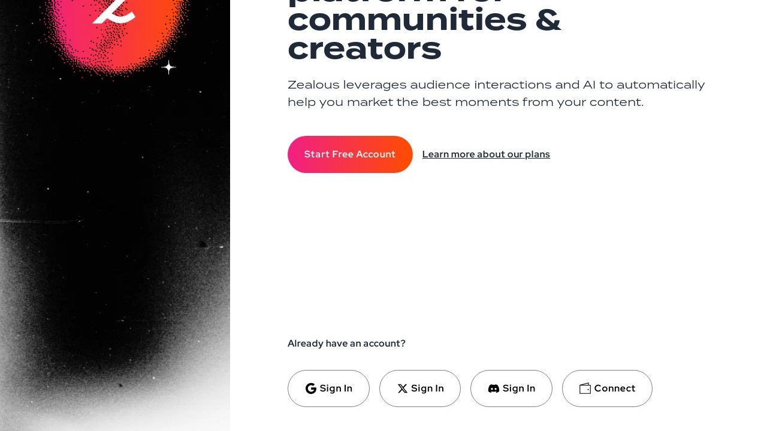767x431 pixels.
Task: Click the X (Twitter) logo icon
Action: pos(403,388)
